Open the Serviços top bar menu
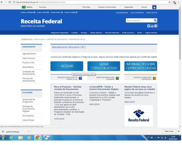This screenshot has height=145, width=182. pyautogui.click(x=43, y=7)
